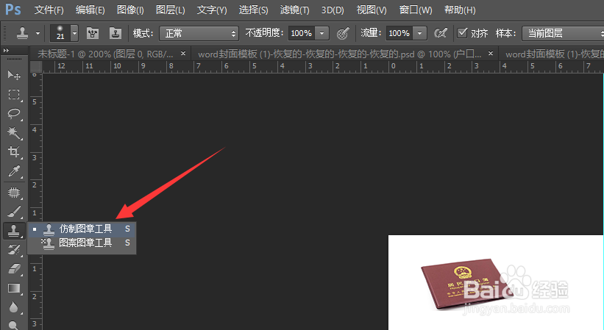The height and width of the screenshot is (330, 604).
Task: Select the Brush tool
Action: [x=14, y=211]
